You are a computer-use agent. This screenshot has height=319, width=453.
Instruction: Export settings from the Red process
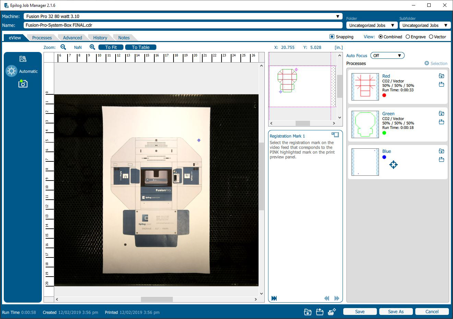[441, 84]
